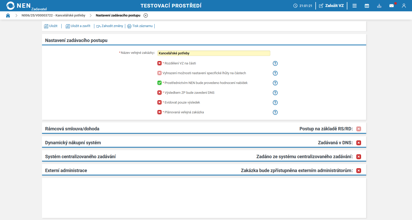The height and width of the screenshot is (220, 412).
Task: Open messages envelope icon
Action: pos(391,6)
